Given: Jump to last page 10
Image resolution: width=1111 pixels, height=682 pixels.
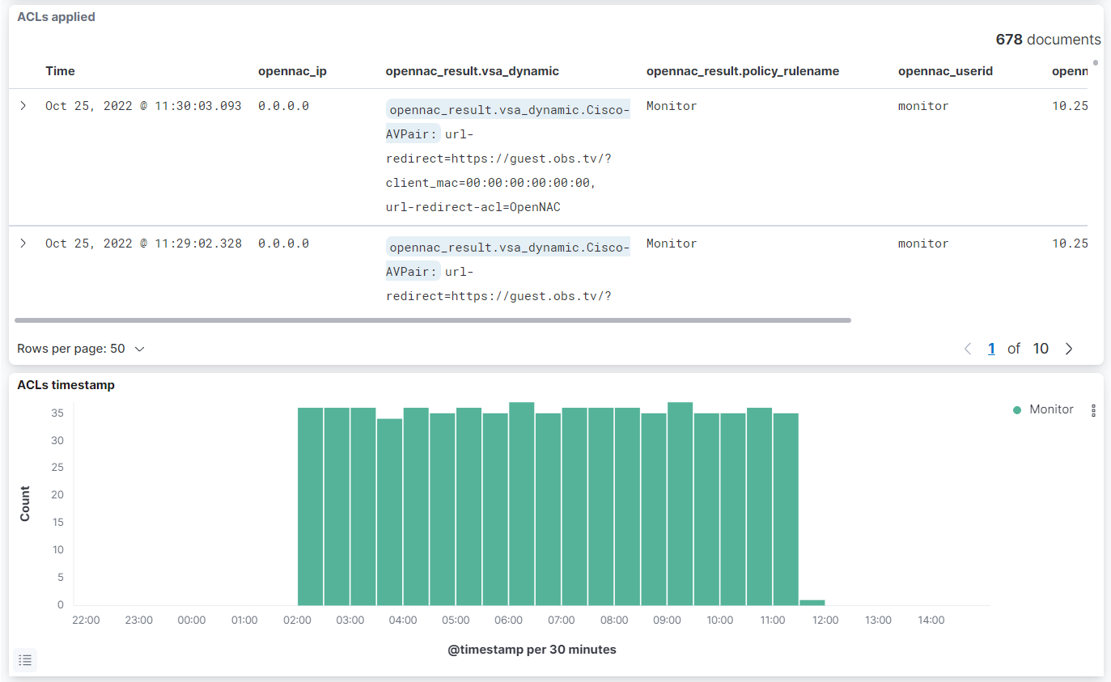Looking at the screenshot, I should click(1041, 349).
